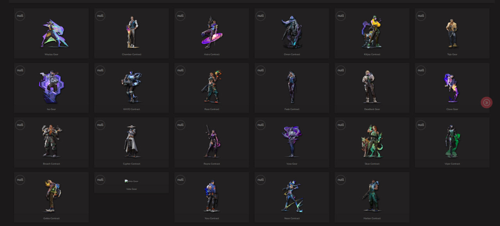Open the Astra Contract character artwork
The width and height of the screenshot is (500, 226).
[x=211, y=33]
